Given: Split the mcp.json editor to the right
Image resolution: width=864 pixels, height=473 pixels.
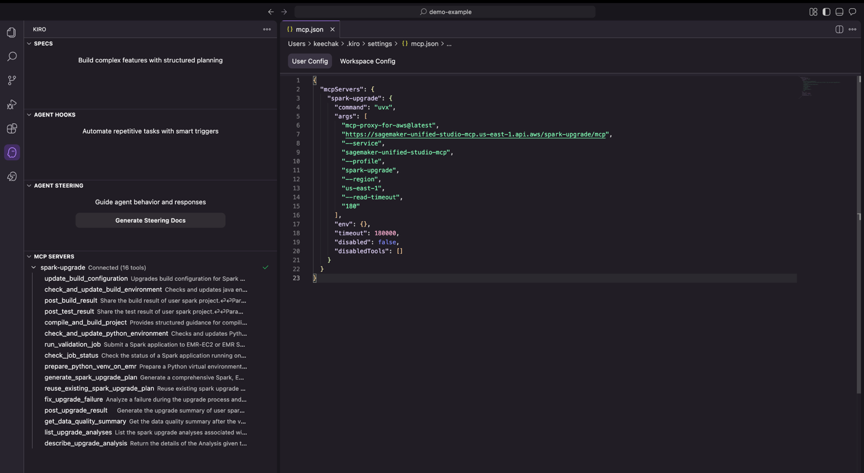Looking at the screenshot, I should click(x=839, y=30).
